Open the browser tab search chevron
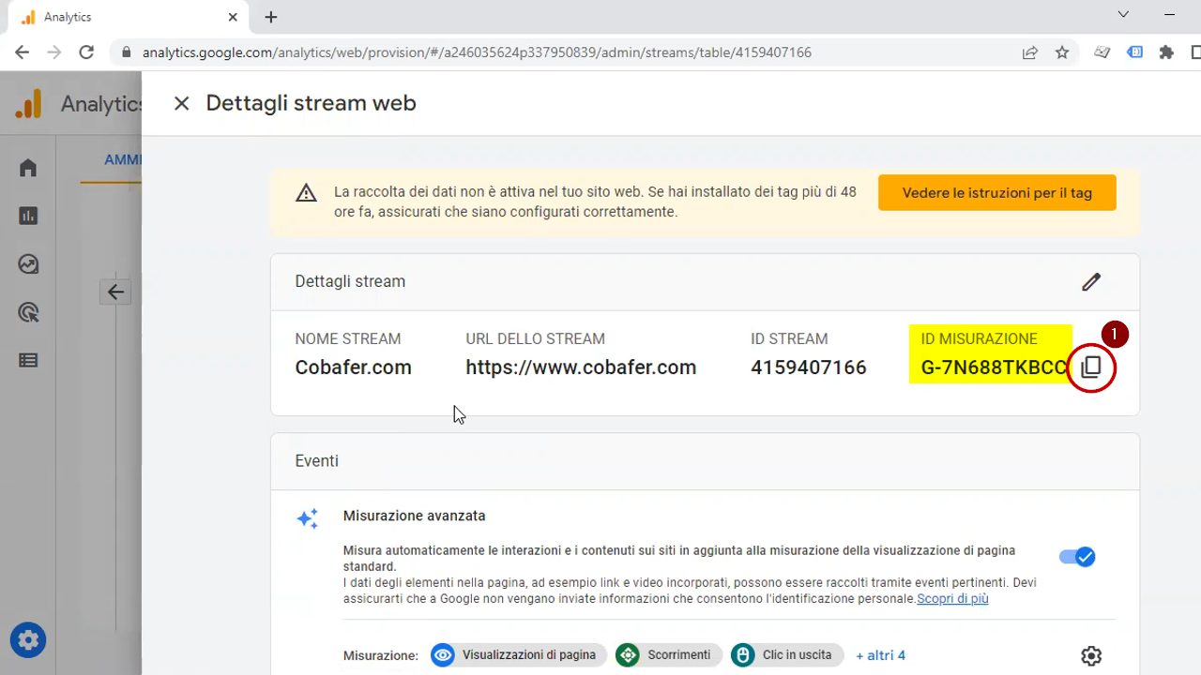Screen dimensions: 1201x675 click(1122, 15)
